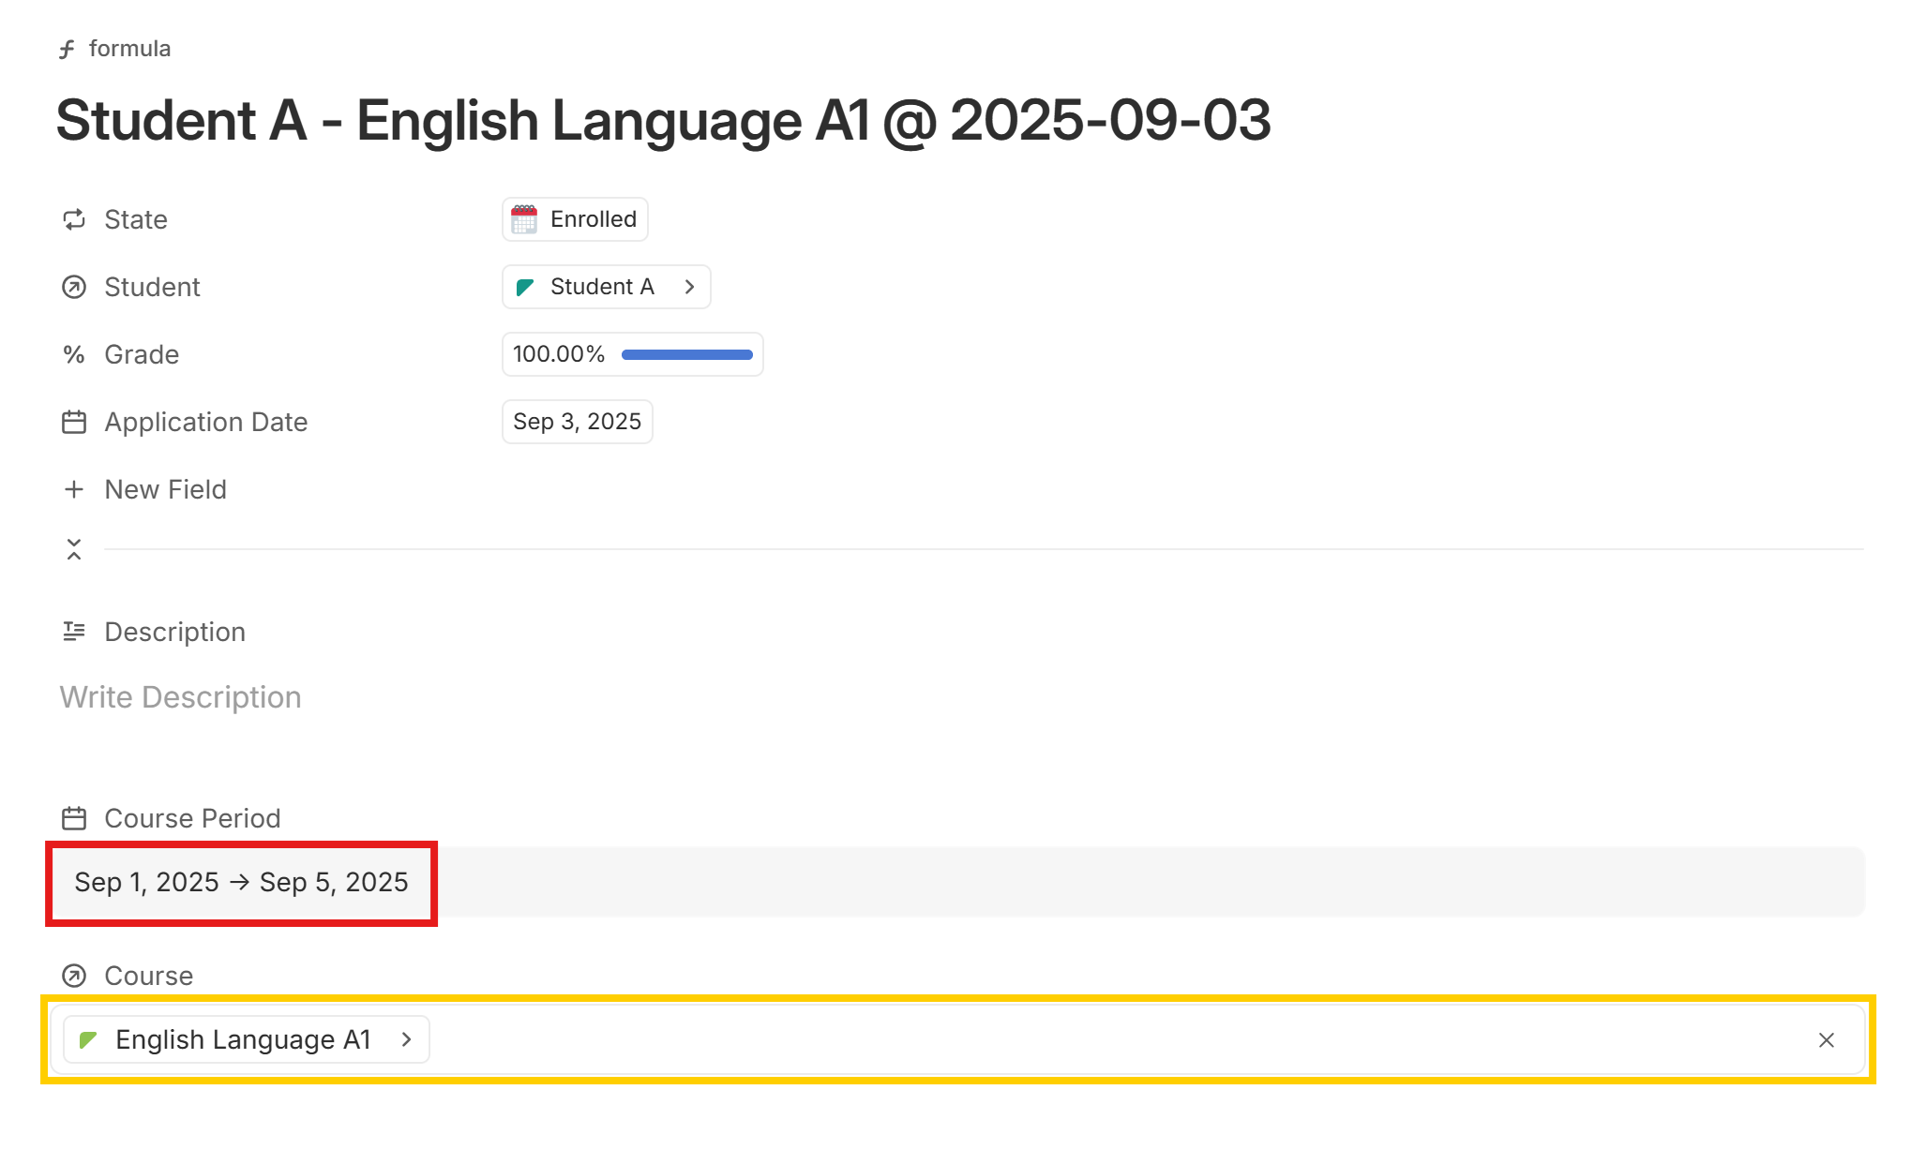Open the English Language A1 link
Viewport: 1911px width, 1149px height.
pyautogui.click(x=243, y=1039)
